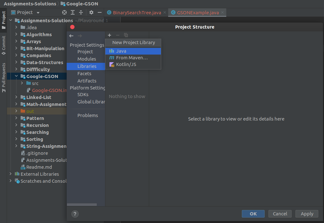This screenshot has height=223, width=324.
Task: Switch to BinarySearchTree.java editor tab
Action: click(137, 13)
